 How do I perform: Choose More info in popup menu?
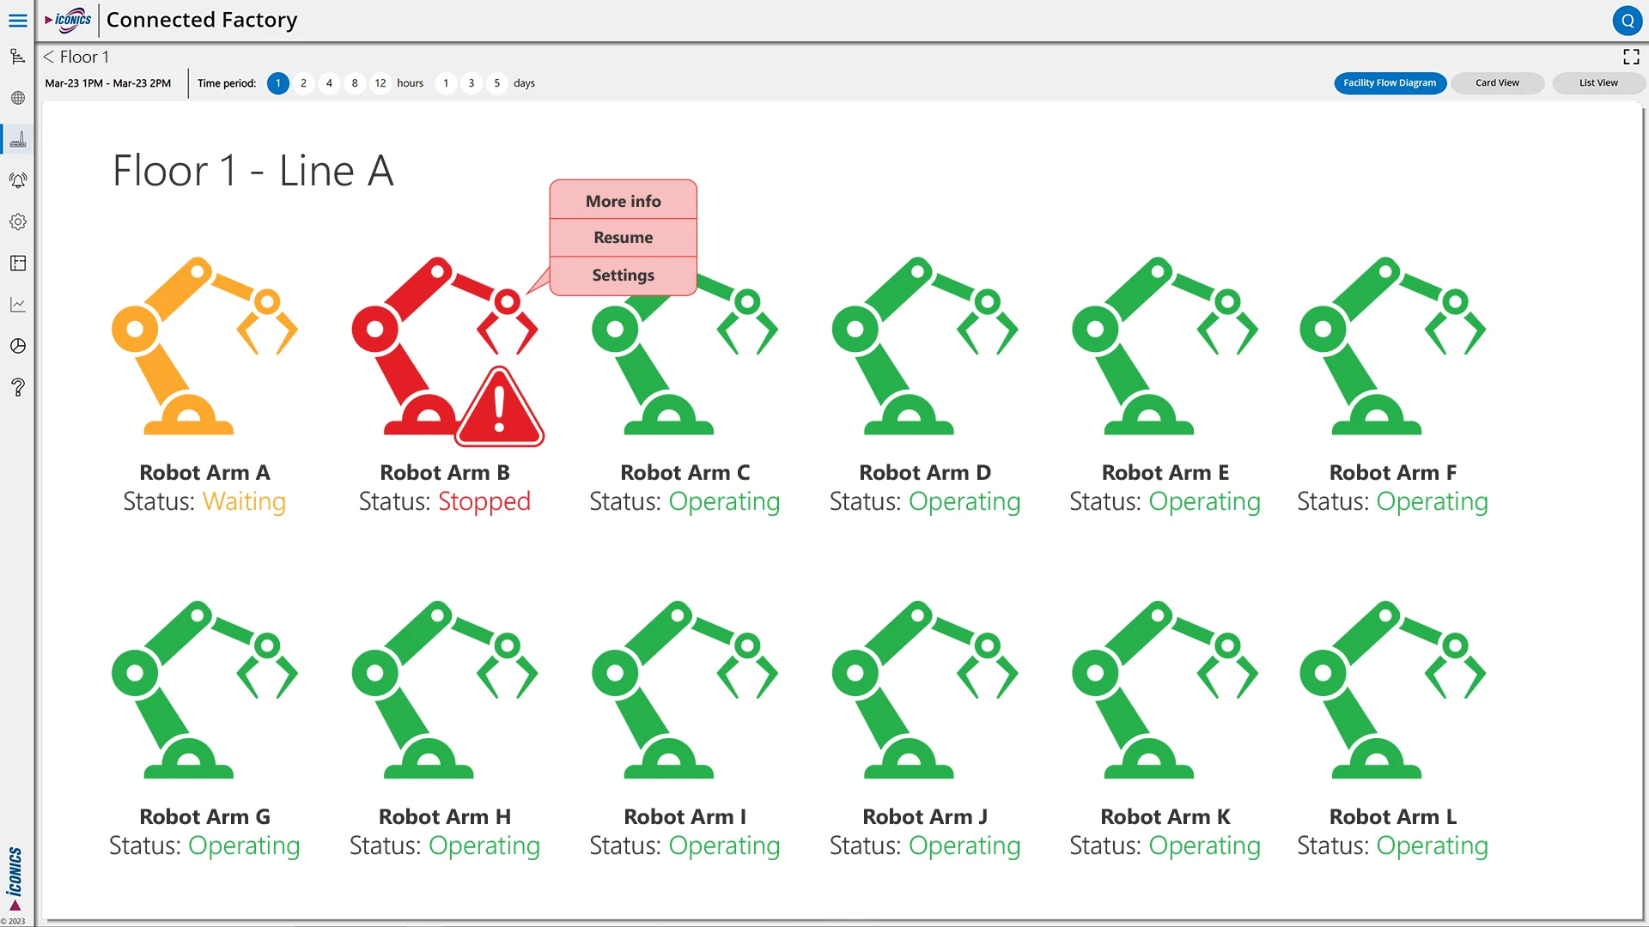[623, 201]
